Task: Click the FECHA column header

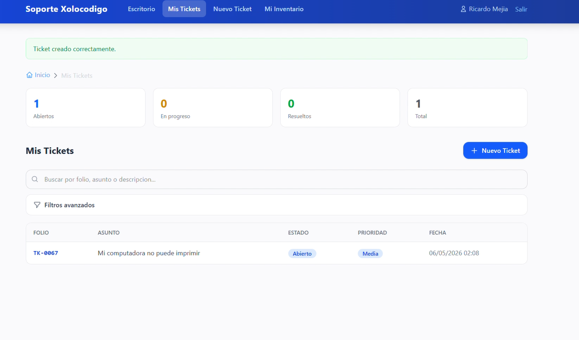Action: (x=438, y=233)
